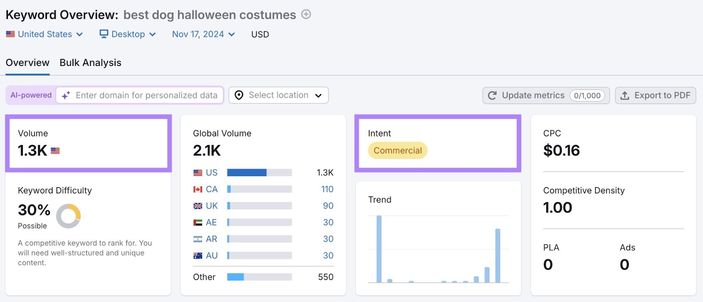Viewport: 703px width, 302px height.
Task: Click the US flag next to Volume 1.3K
Action: point(55,151)
